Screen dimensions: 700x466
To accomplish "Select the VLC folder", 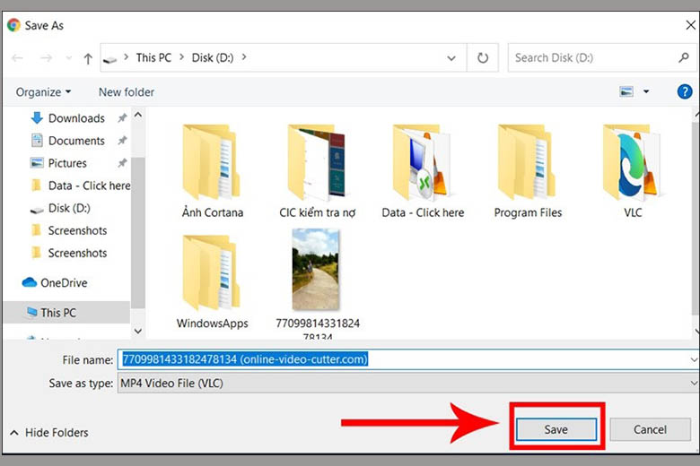I will pyautogui.click(x=633, y=172).
